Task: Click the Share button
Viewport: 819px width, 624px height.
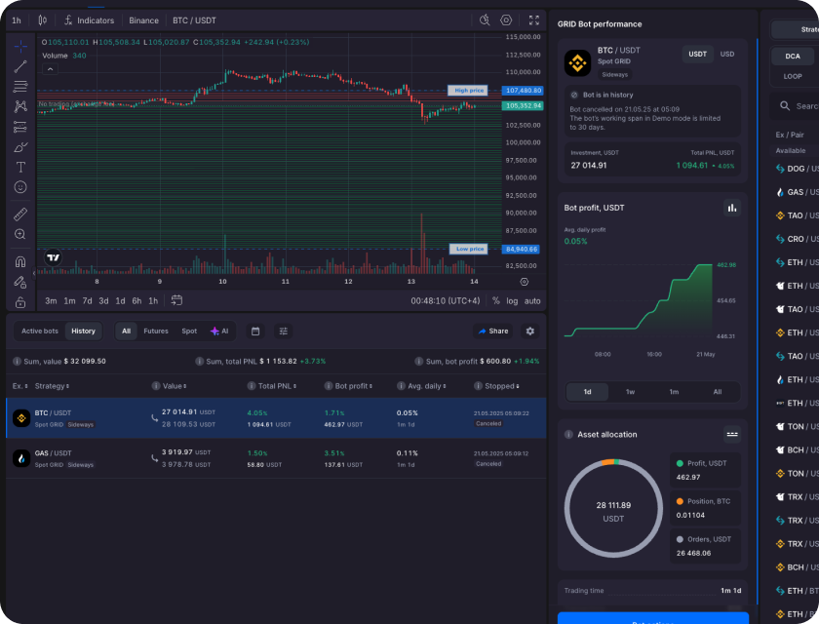Action: coord(494,331)
